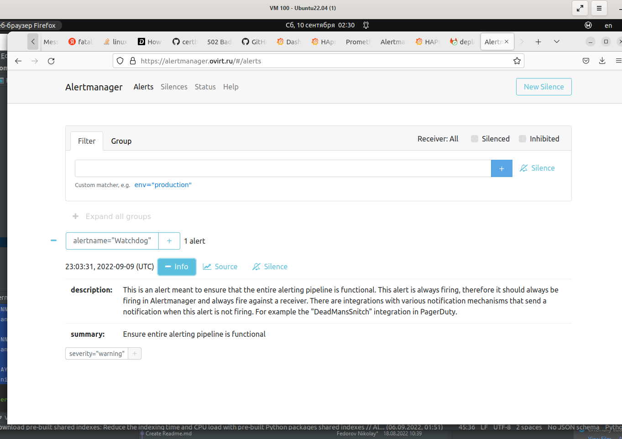Select the Filter tab
Image resolution: width=622 pixels, height=439 pixels.
[87, 141]
